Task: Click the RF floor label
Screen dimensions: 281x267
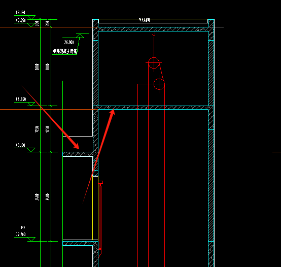Action: tap(23, 227)
